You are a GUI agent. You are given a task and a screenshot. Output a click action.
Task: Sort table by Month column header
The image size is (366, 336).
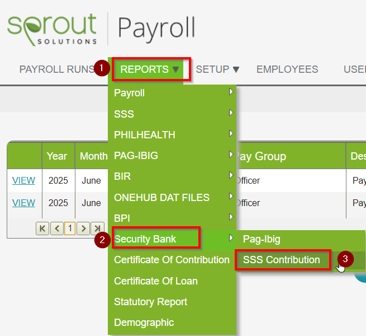point(94,156)
